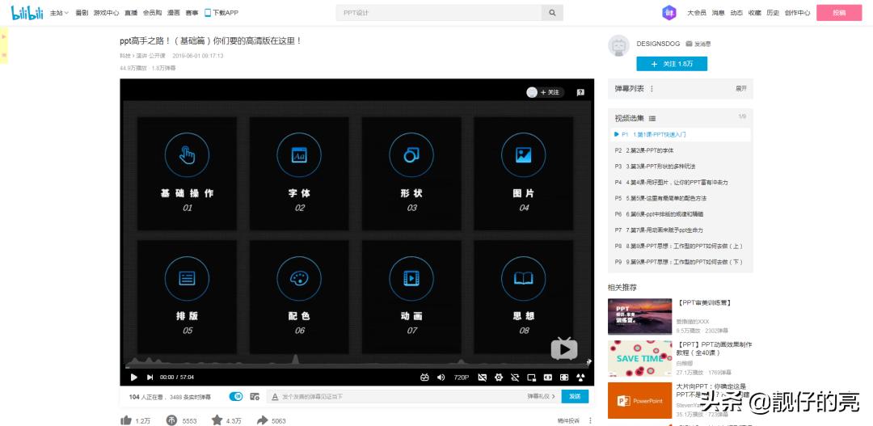Click the bilibili logo
The image size is (873, 426).
[27, 12]
